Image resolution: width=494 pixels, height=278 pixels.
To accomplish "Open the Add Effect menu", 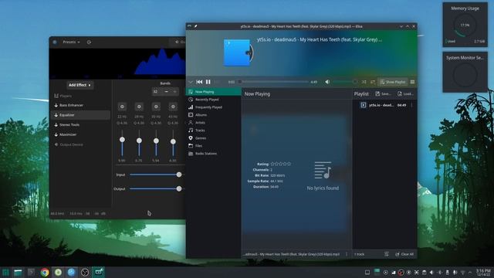I will pos(80,85).
